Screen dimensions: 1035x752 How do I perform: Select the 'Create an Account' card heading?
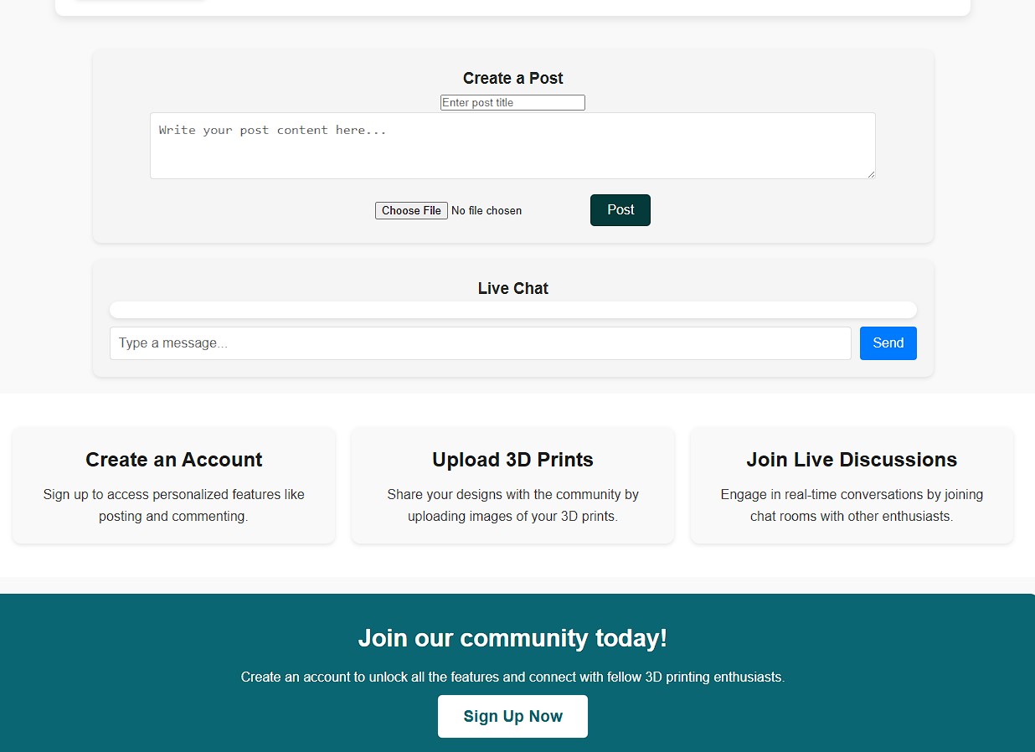click(174, 460)
